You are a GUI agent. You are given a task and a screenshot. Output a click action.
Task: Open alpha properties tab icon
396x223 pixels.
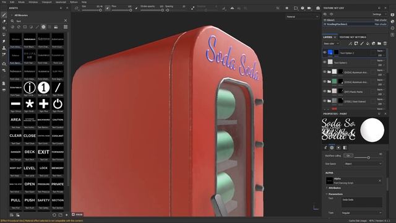pyautogui.click(x=332, y=147)
